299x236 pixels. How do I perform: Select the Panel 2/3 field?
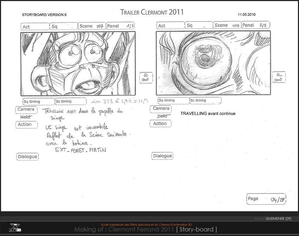256,25
